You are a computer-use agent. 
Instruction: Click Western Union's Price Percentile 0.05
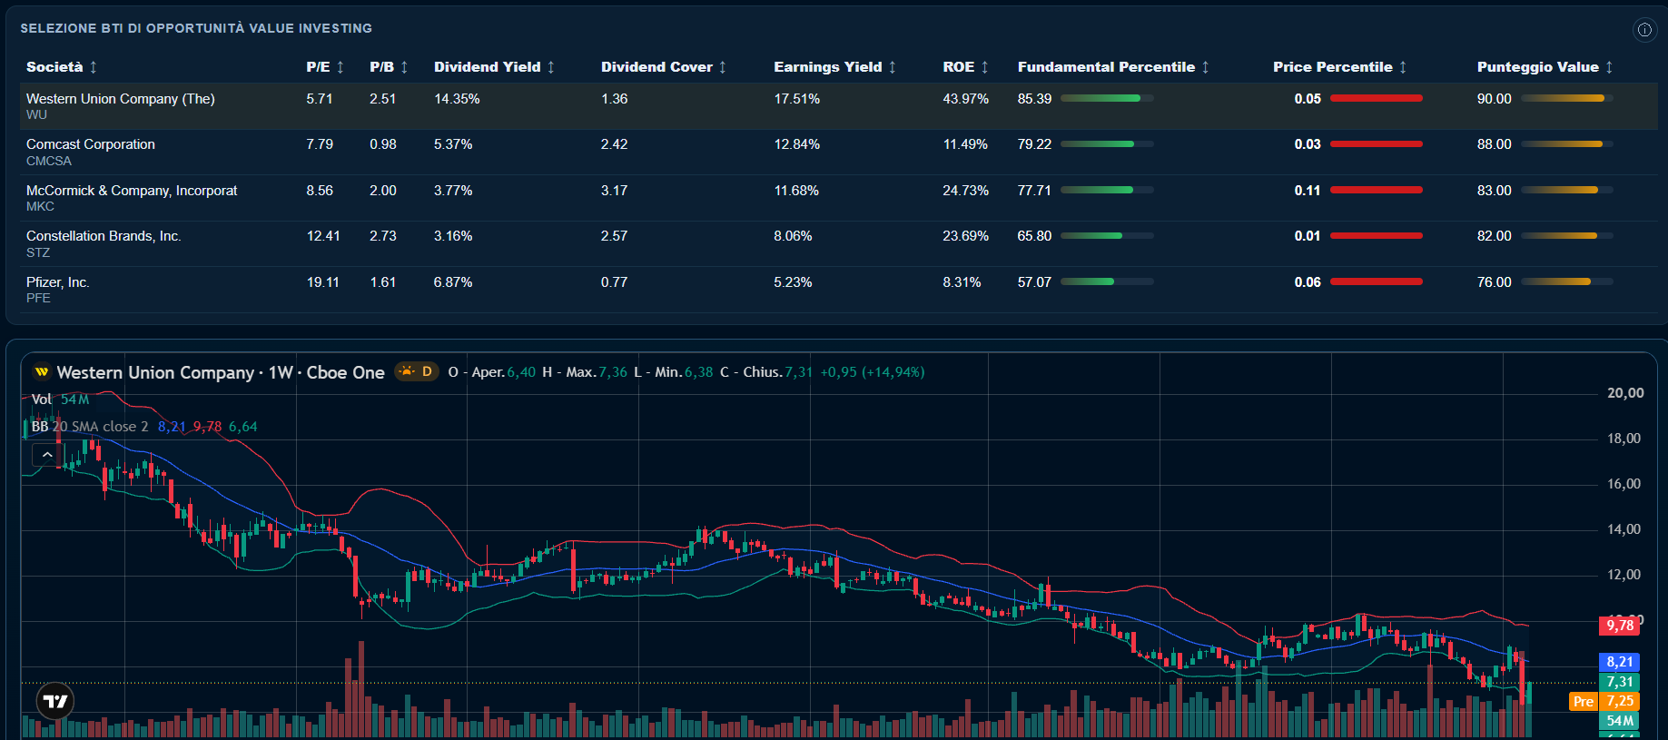pyautogui.click(x=1308, y=99)
